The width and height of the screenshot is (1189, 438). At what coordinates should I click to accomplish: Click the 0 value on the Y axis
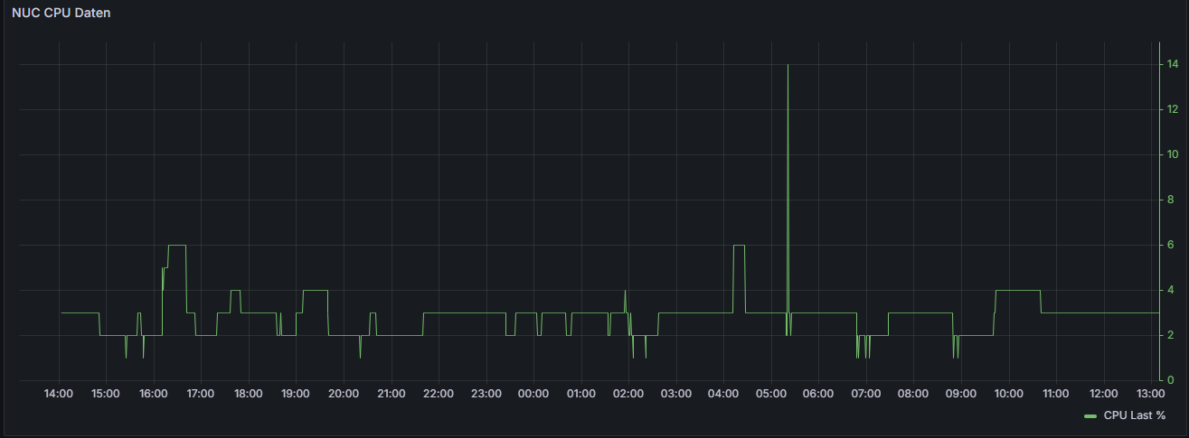click(x=1170, y=380)
